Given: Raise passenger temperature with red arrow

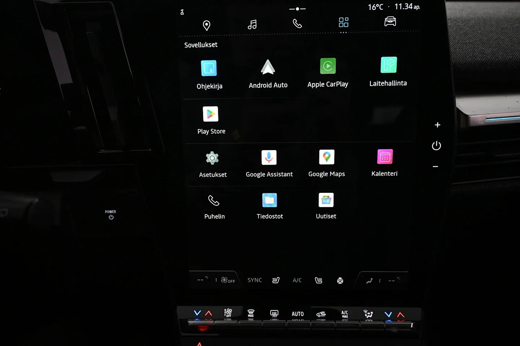Looking at the screenshot, I should click(401, 315).
